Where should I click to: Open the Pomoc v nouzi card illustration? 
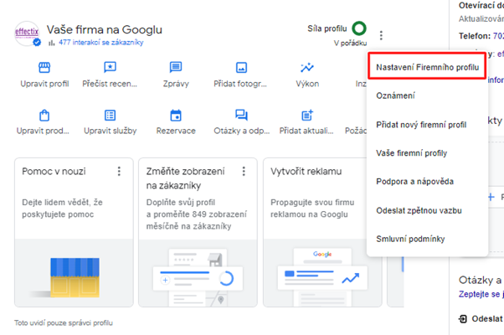pyautogui.click(x=74, y=273)
